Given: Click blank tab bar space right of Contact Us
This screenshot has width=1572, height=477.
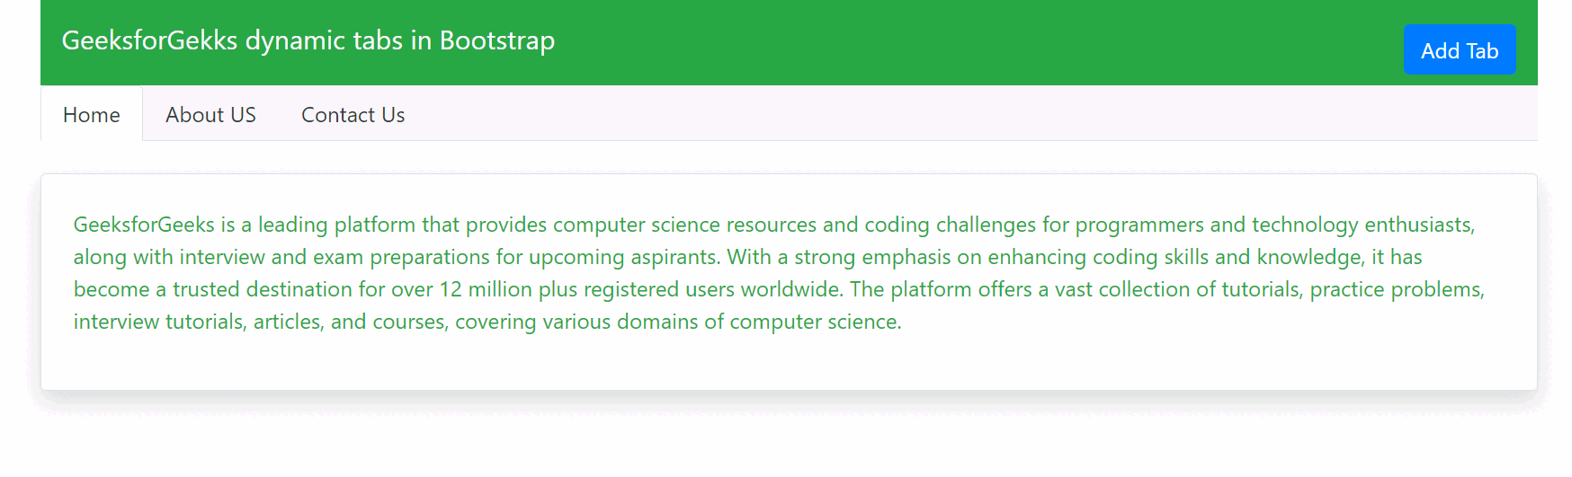Looking at the screenshot, I should [x=899, y=115].
